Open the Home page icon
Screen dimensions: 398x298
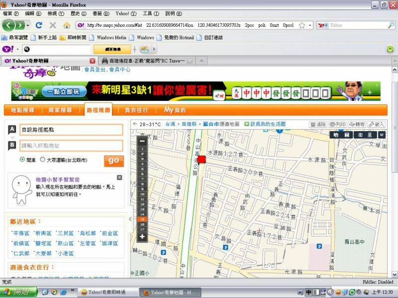(67, 25)
